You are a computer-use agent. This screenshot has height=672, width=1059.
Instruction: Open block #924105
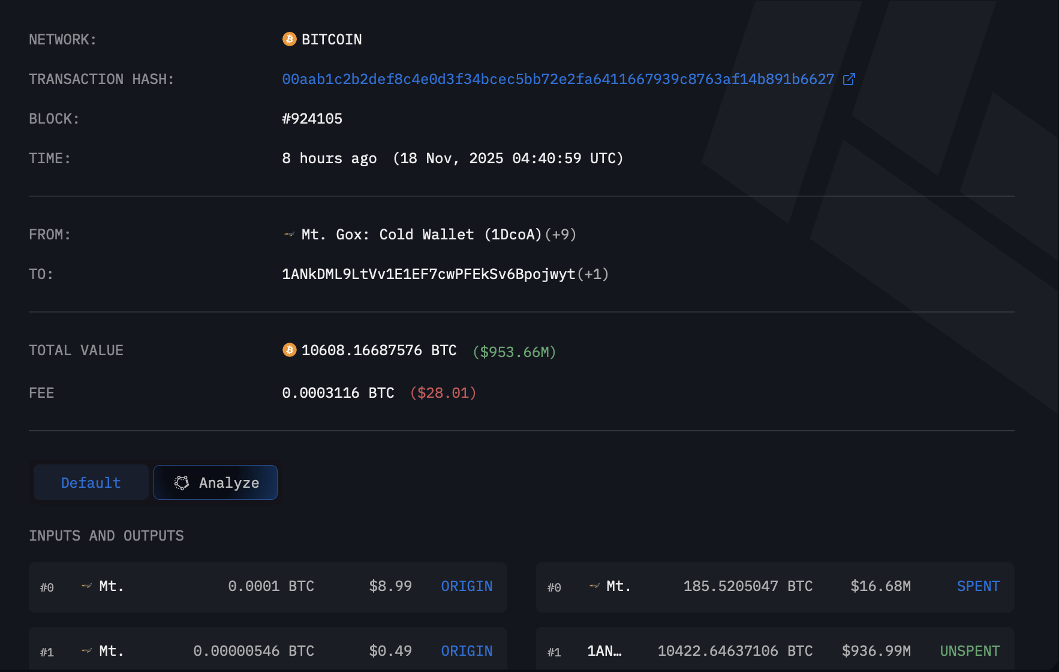point(312,119)
